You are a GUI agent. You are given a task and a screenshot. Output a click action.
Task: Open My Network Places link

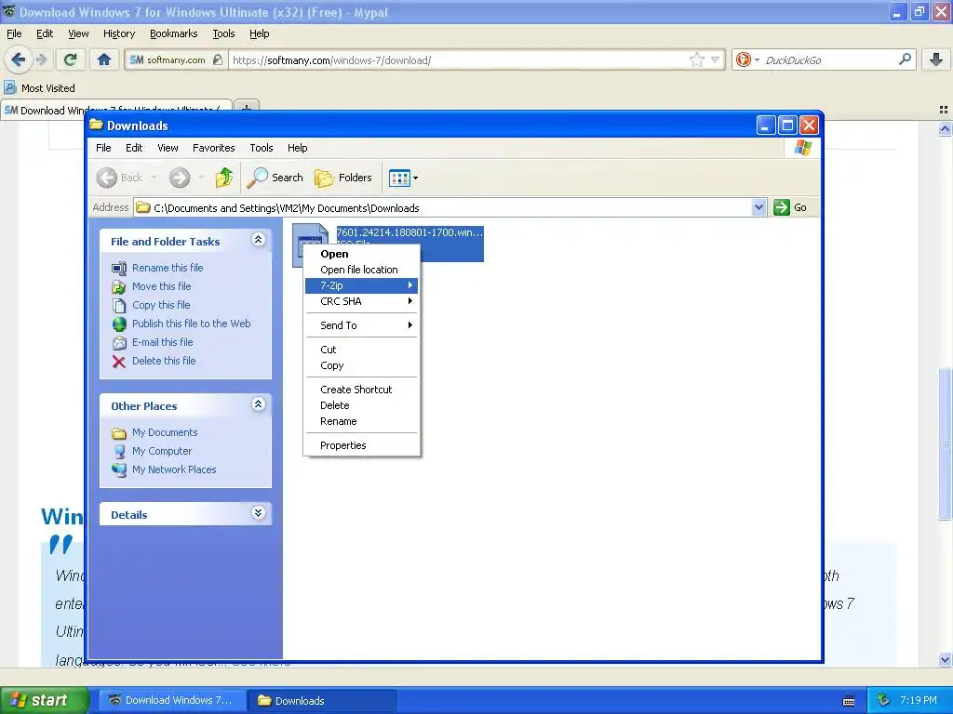pyautogui.click(x=174, y=469)
